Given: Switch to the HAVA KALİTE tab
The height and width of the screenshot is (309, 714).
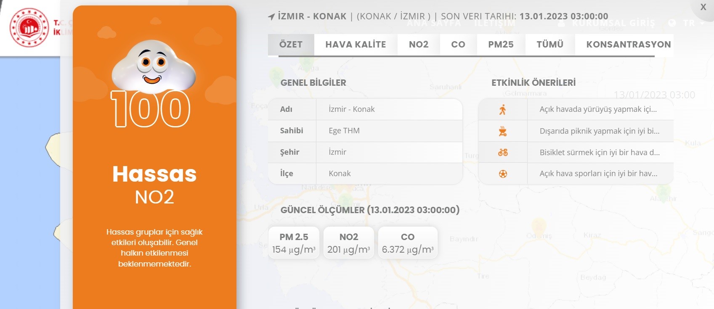Looking at the screenshot, I should [x=356, y=45].
